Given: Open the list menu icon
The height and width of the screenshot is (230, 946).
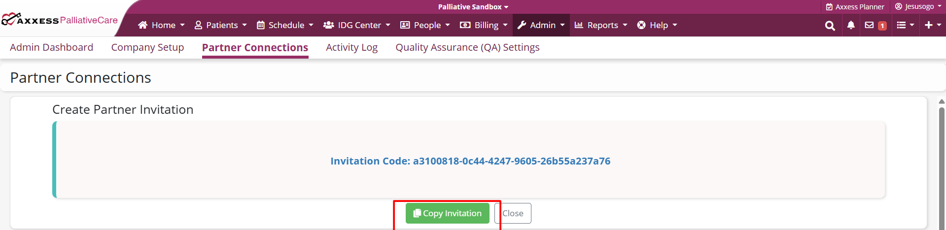Looking at the screenshot, I should pyautogui.click(x=905, y=25).
